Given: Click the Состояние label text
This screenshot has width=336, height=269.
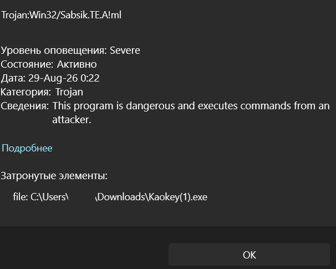Looking at the screenshot, I should tap(27, 64).
